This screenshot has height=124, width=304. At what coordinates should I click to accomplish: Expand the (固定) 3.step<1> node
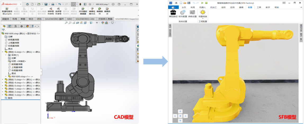click(3, 95)
